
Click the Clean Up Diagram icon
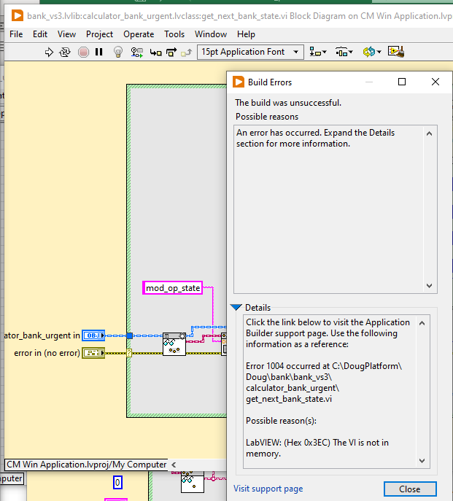click(396, 52)
